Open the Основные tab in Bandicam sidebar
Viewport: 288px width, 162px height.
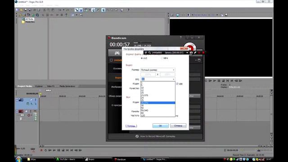(x=117, y=68)
